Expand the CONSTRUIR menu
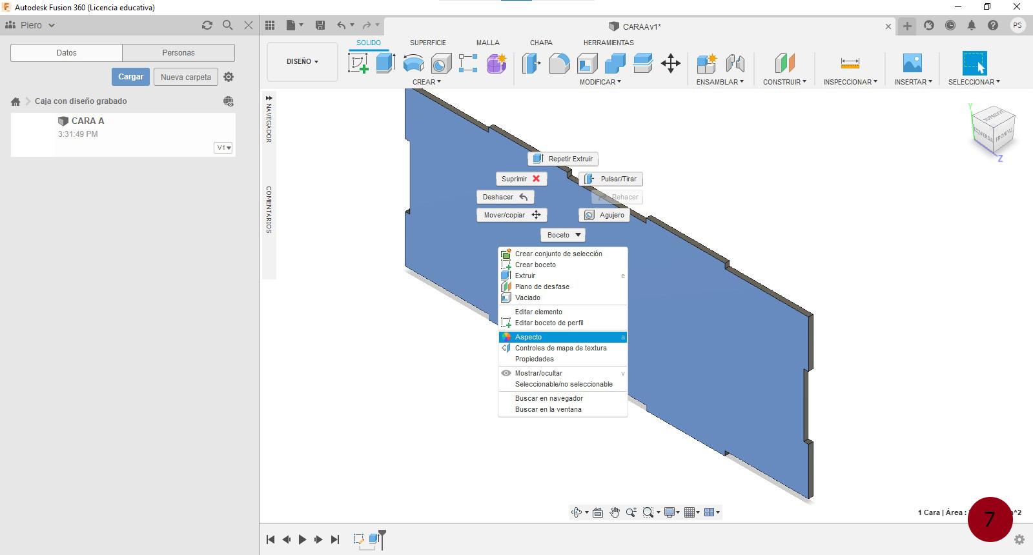 (784, 82)
